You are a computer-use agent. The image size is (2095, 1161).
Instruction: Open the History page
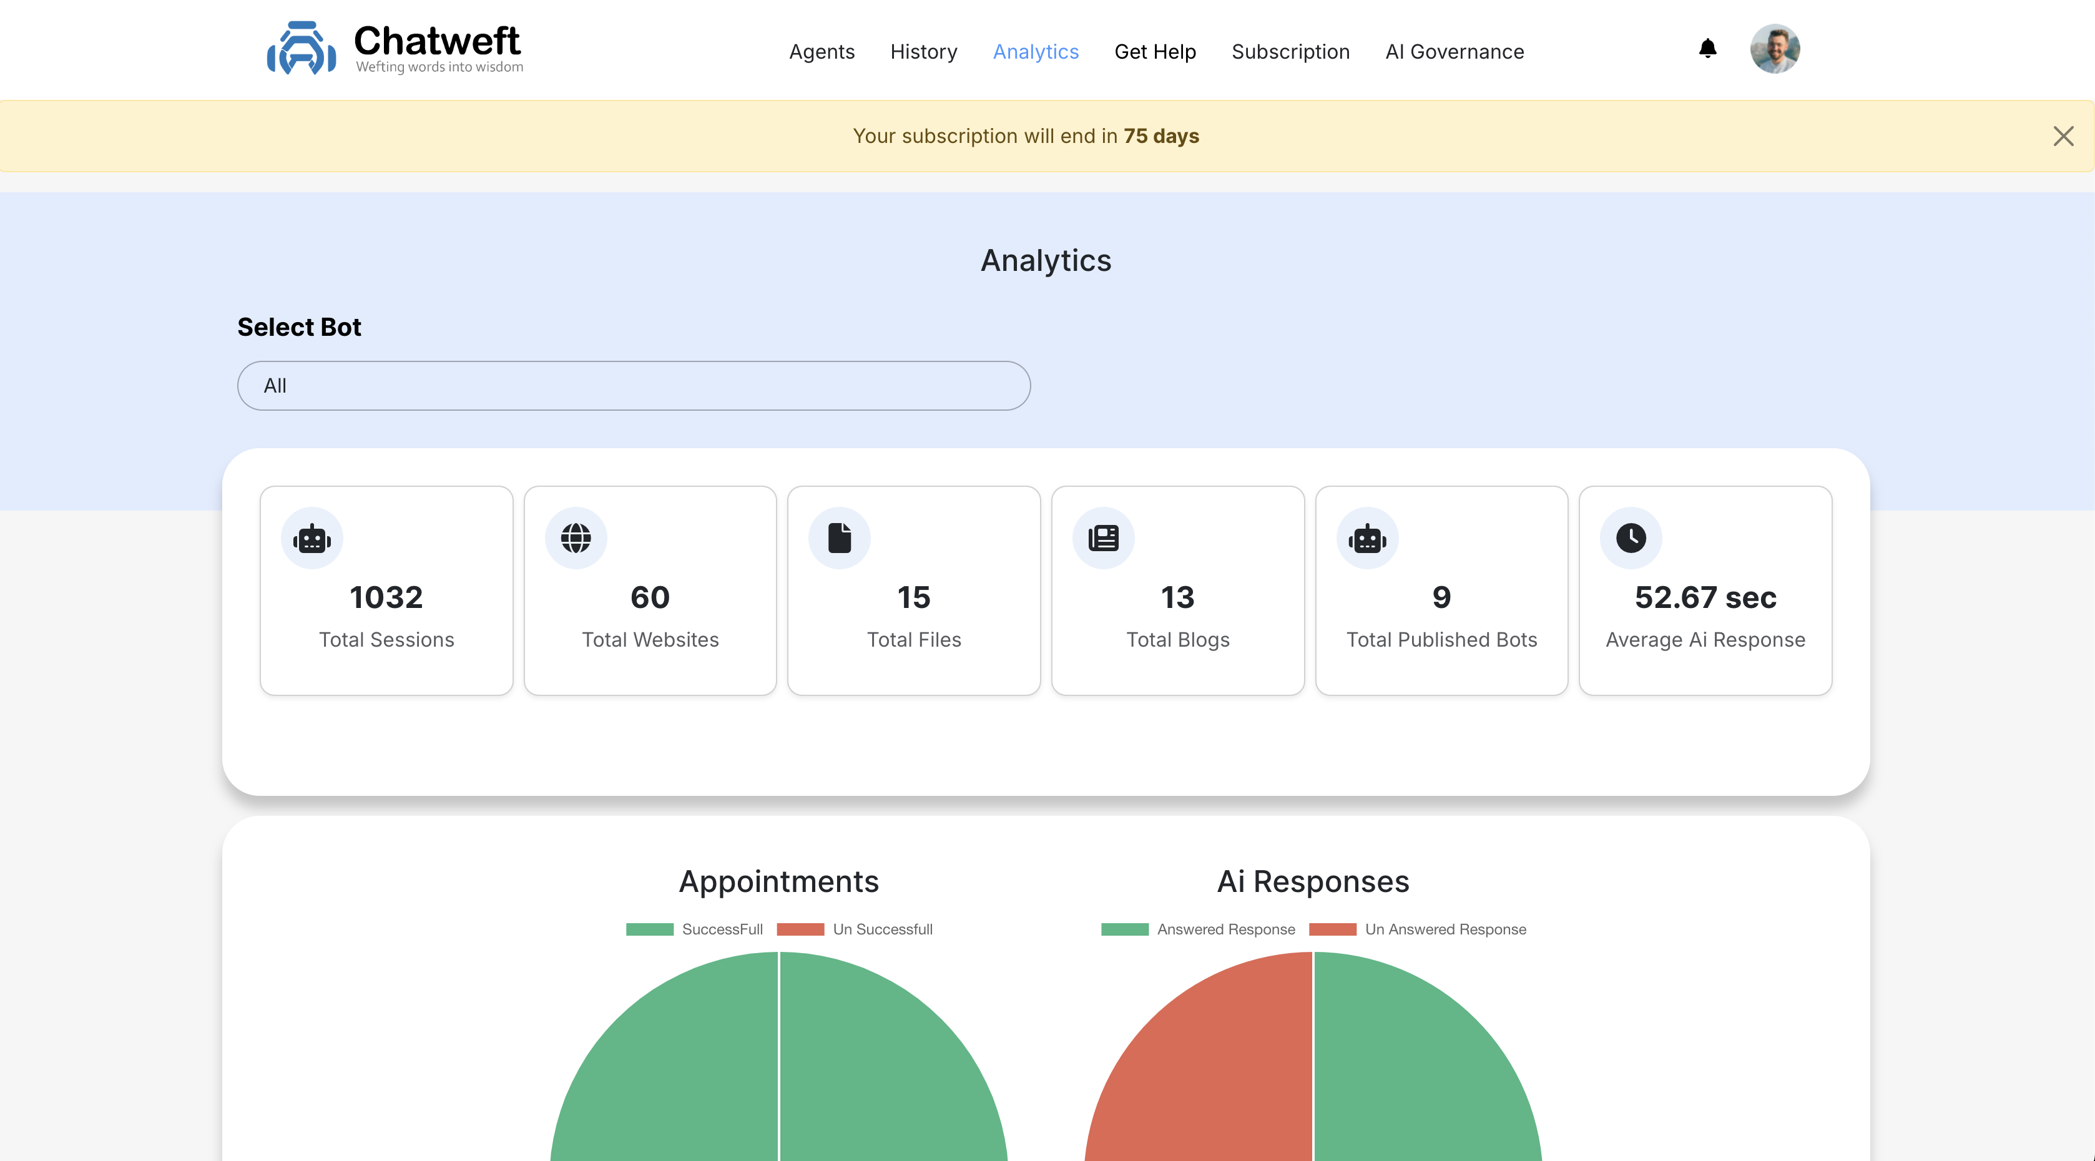pyautogui.click(x=923, y=51)
